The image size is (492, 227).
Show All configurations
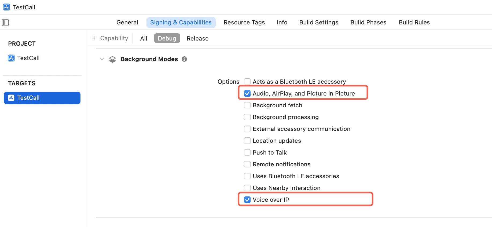(x=144, y=38)
